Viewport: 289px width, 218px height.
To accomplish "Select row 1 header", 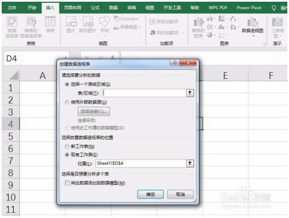I will pos(11,88).
